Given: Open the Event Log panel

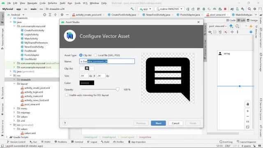Looking at the screenshot, I should coord(226,142).
